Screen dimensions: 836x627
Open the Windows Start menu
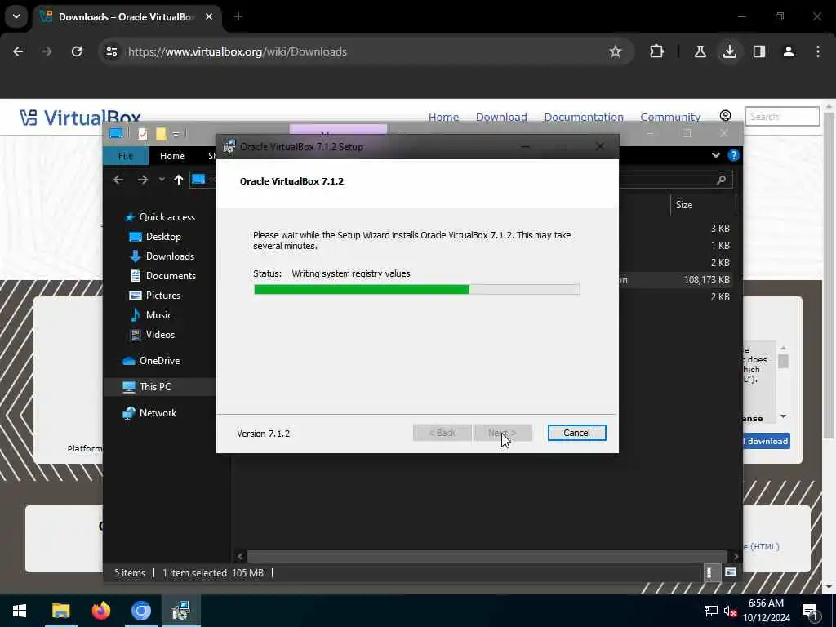(20, 611)
